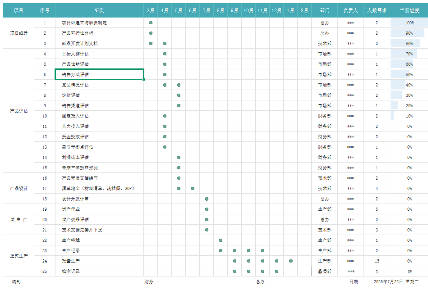Select cell 销售渠道评估
This screenshot has width=428, height=290.
point(99,106)
